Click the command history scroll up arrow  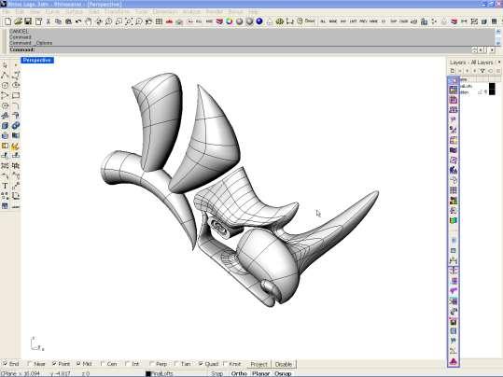tap(498, 31)
